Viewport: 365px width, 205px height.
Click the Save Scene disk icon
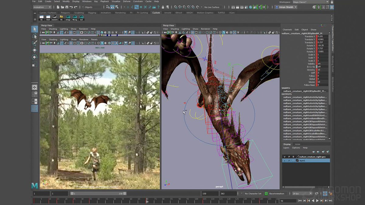pos(67,7)
